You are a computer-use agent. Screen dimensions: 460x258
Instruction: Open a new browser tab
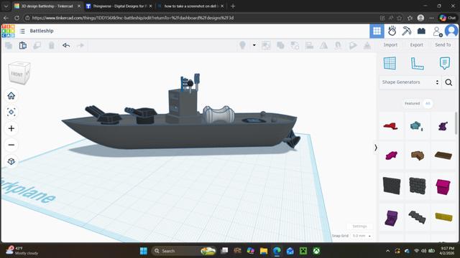233,6
